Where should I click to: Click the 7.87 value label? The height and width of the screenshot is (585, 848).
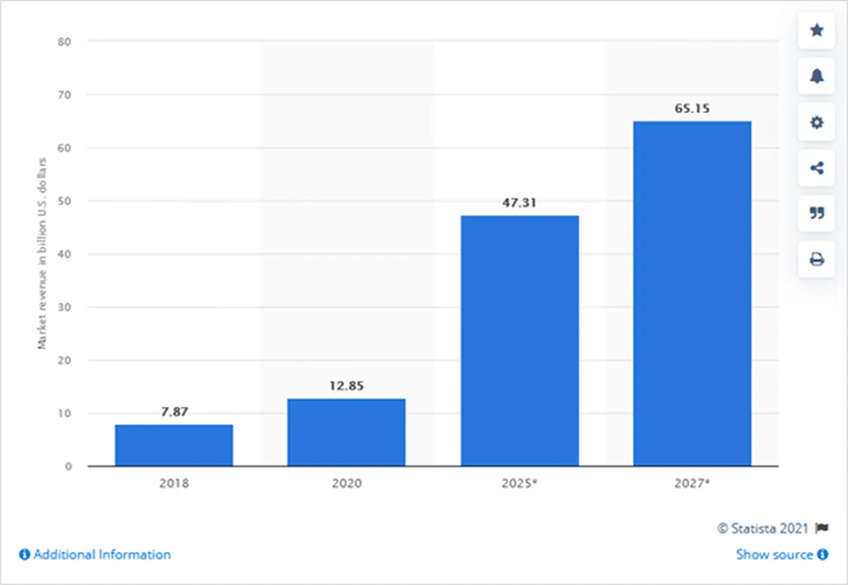(x=174, y=412)
